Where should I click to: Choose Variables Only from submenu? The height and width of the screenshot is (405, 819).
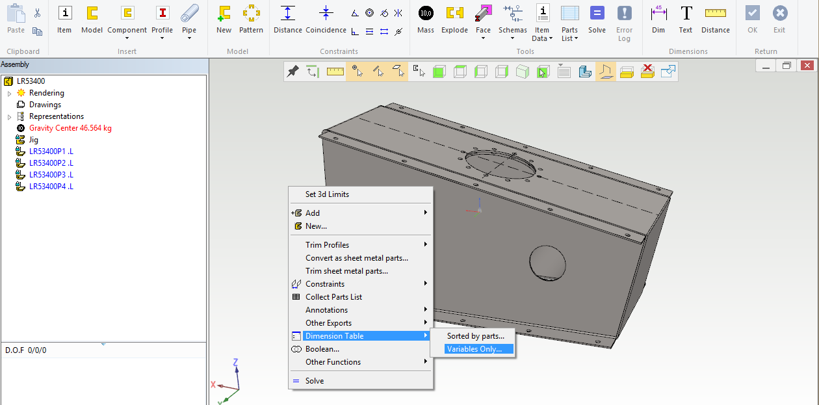coord(474,349)
